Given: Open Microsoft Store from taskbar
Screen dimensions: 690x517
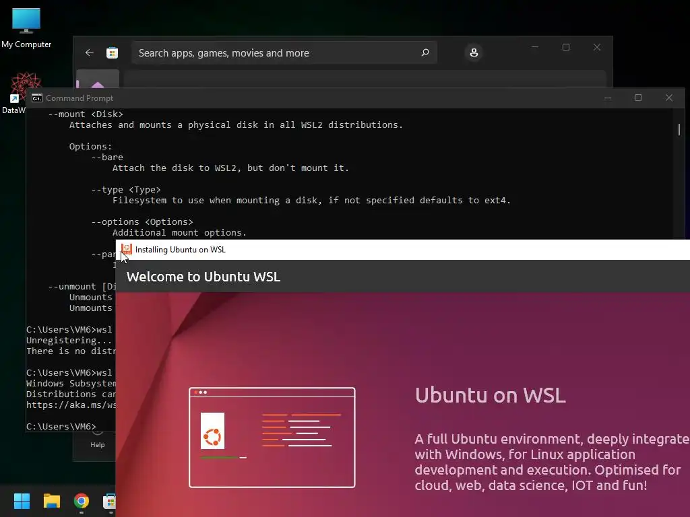Looking at the screenshot, I should pos(109,501).
